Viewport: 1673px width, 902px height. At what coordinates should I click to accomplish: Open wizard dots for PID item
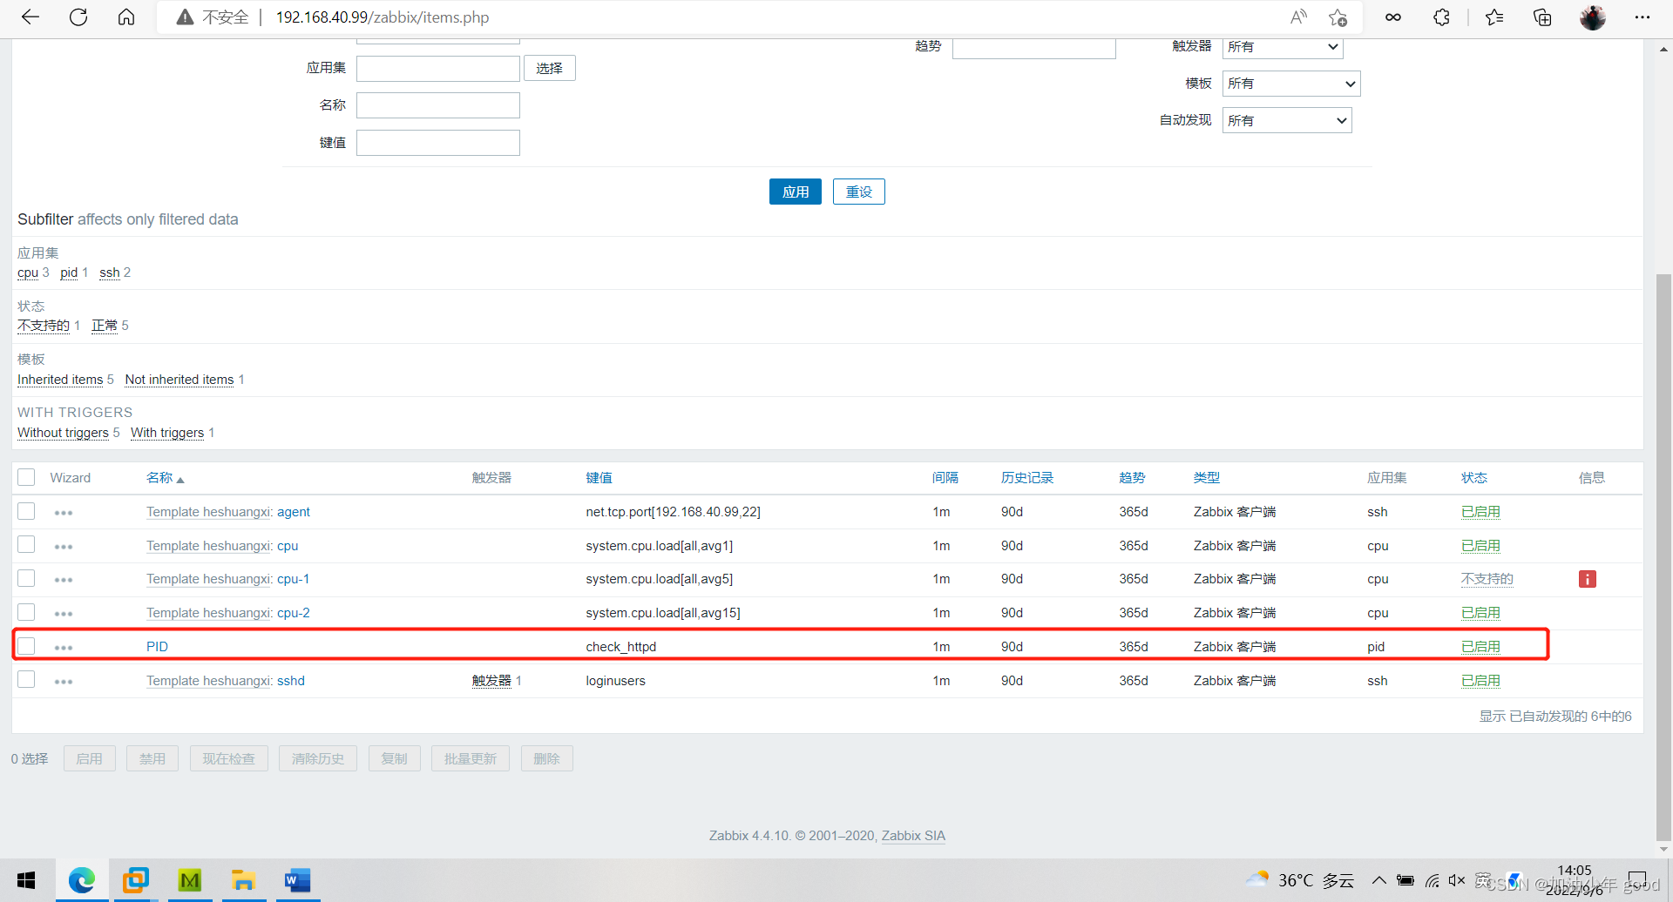point(64,648)
